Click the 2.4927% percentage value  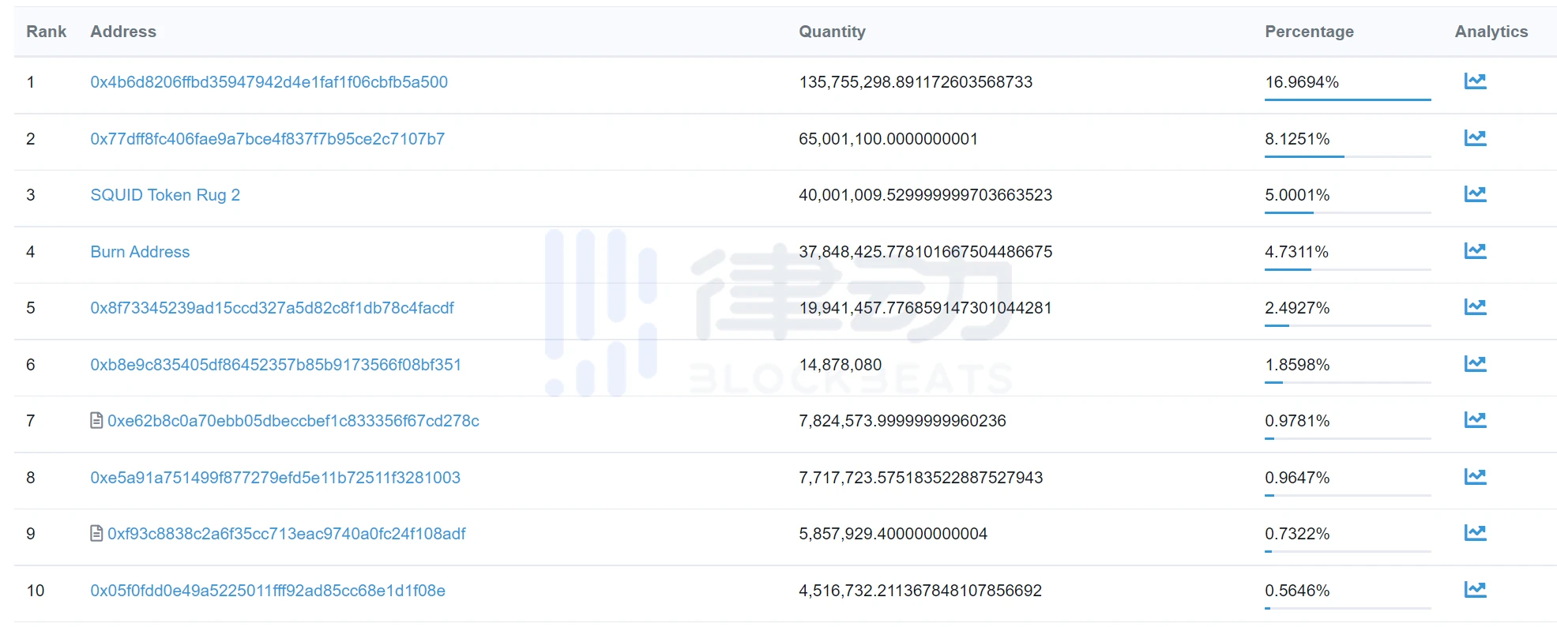tap(1297, 308)
